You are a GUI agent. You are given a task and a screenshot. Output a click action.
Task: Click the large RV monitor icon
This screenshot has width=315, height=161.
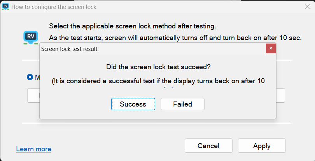pos(31,37)
